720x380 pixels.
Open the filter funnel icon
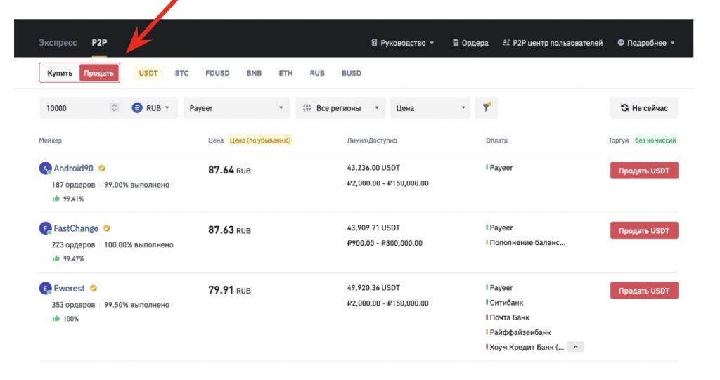487,107
